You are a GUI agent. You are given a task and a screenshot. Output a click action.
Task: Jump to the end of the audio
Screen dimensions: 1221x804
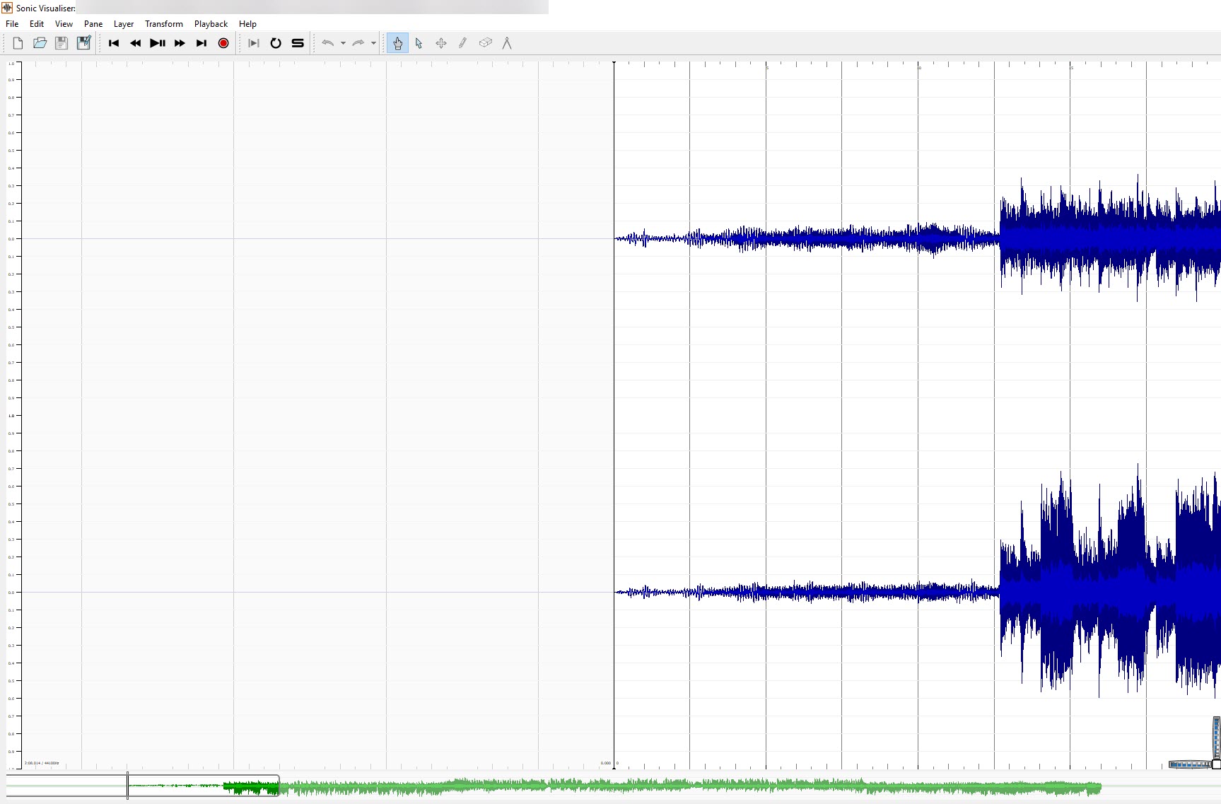(x=201, y=43)
